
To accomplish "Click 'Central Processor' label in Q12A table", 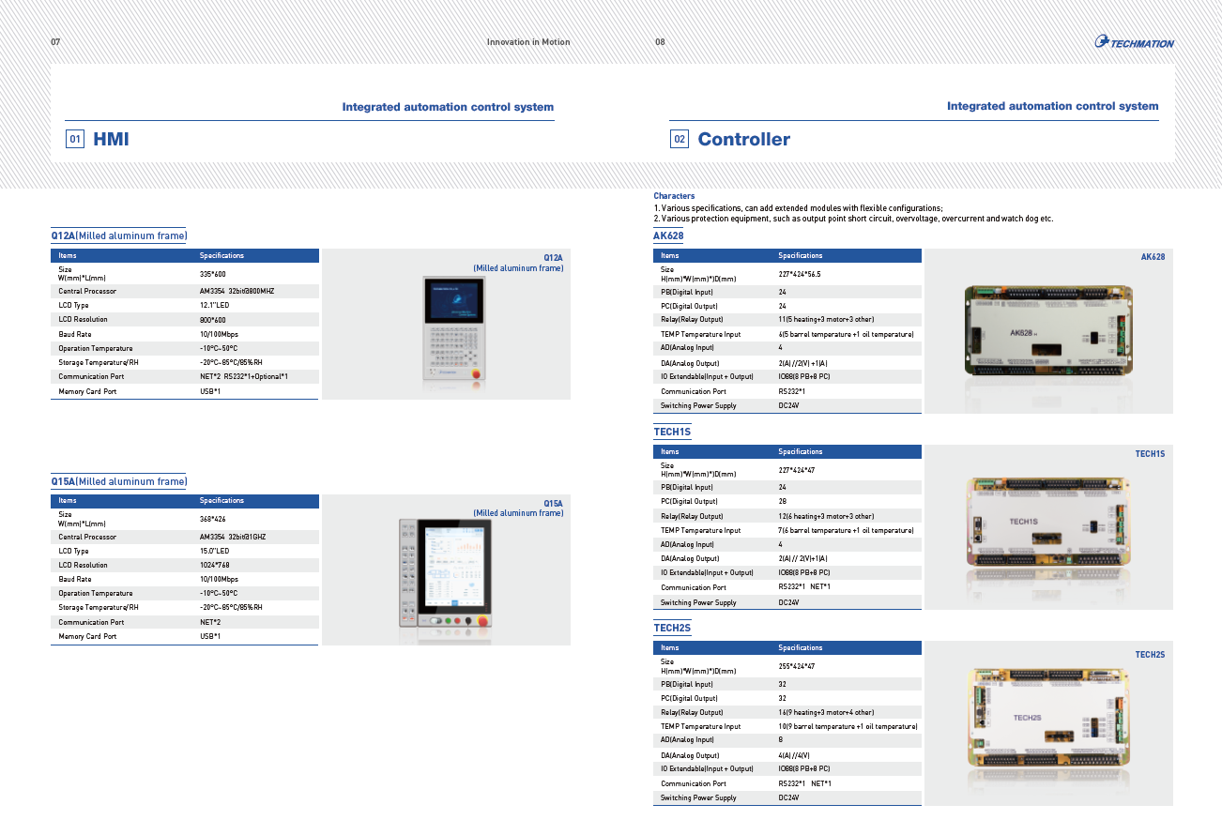I will (87, 292).
